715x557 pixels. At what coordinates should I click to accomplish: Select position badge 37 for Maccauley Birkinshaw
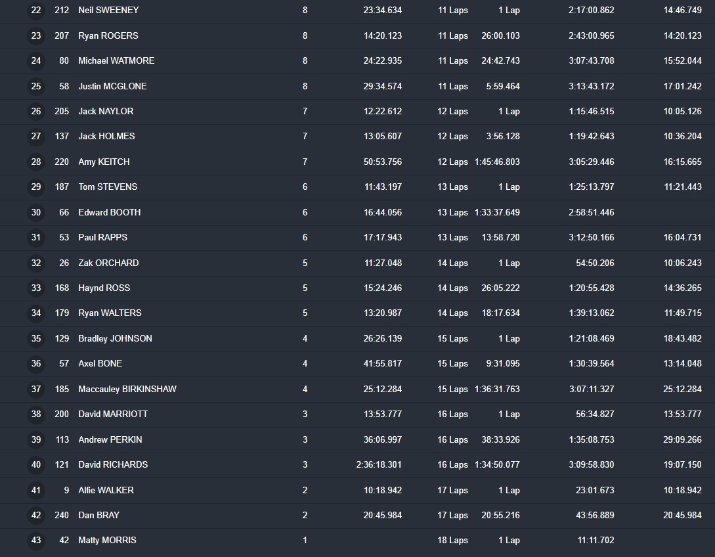point(36,389)
